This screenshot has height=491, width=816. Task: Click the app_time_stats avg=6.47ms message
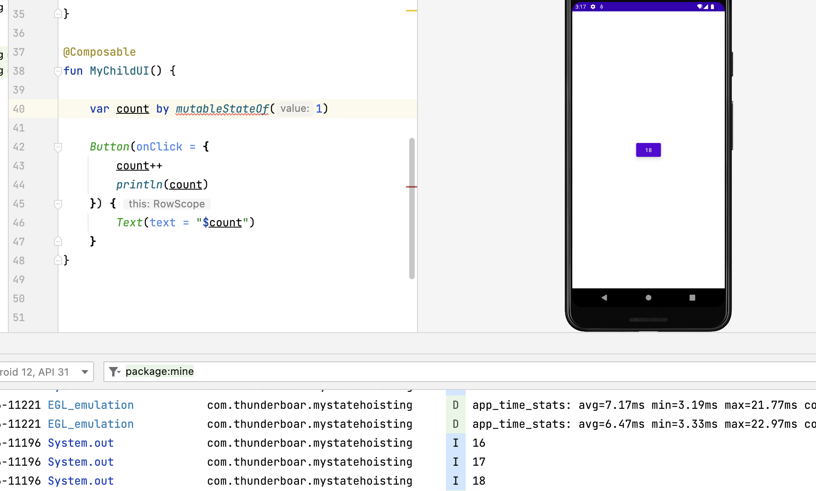pos(644,424)
